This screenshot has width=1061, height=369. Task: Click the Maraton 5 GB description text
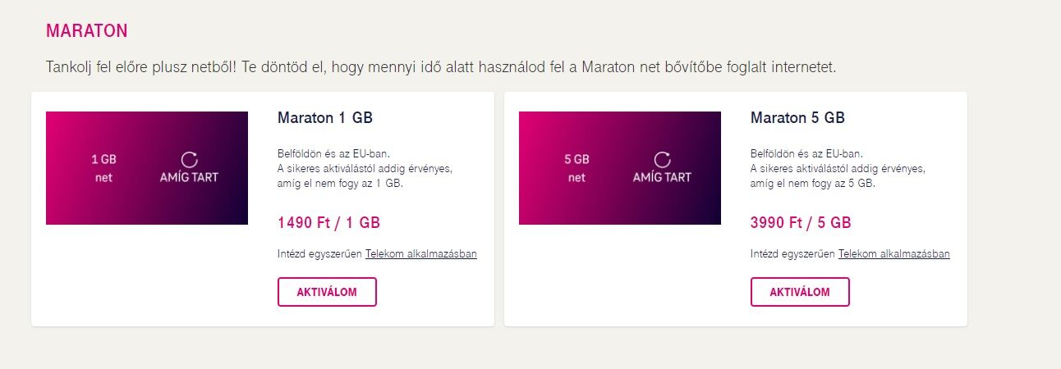pos(838,168)
